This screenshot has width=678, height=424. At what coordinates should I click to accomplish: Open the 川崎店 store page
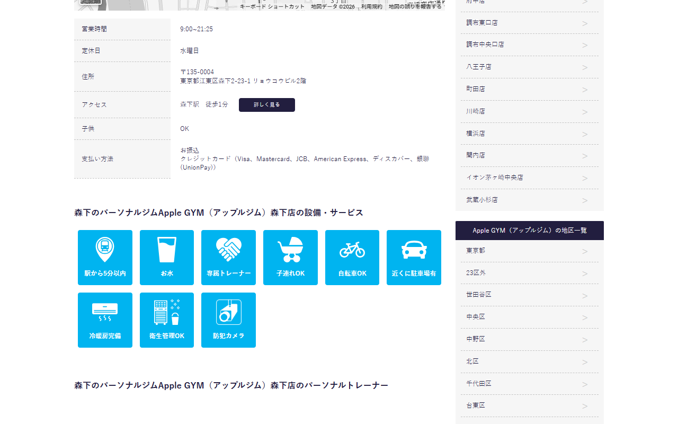pos(530,112)
